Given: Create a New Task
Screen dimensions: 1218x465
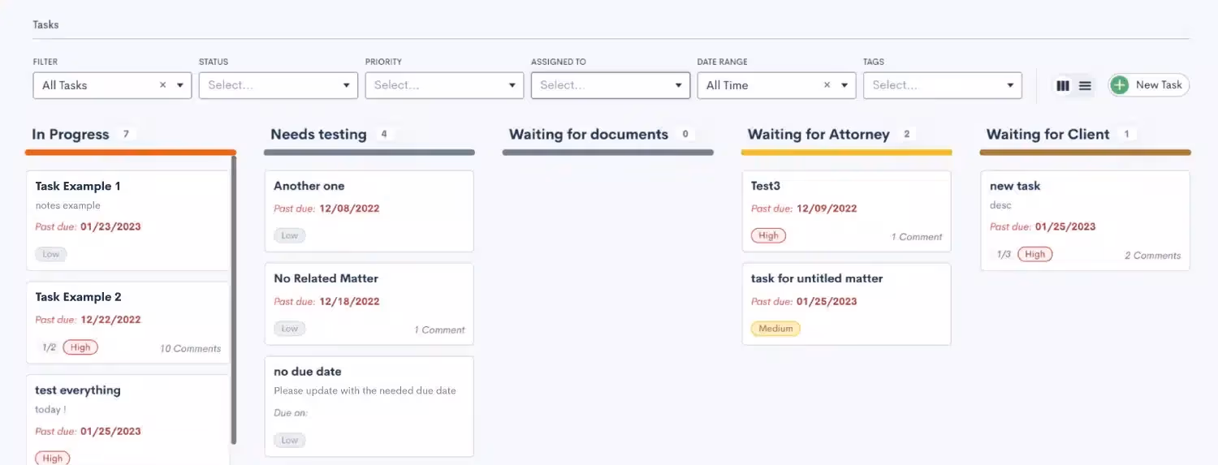Looking at the screenshot, I should click(x=1149, y=85).
